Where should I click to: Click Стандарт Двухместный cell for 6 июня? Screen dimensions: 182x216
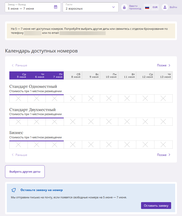(x=37, y=122)
